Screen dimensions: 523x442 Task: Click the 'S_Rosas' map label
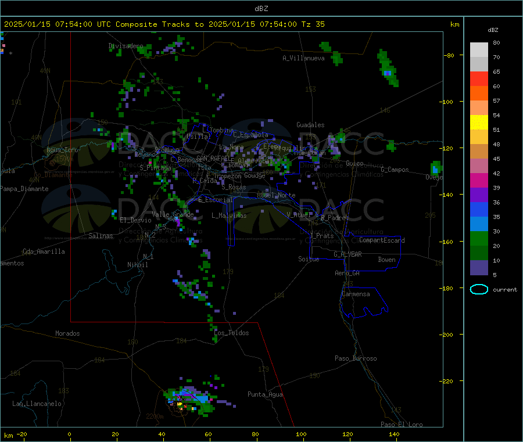coord(234,187)
